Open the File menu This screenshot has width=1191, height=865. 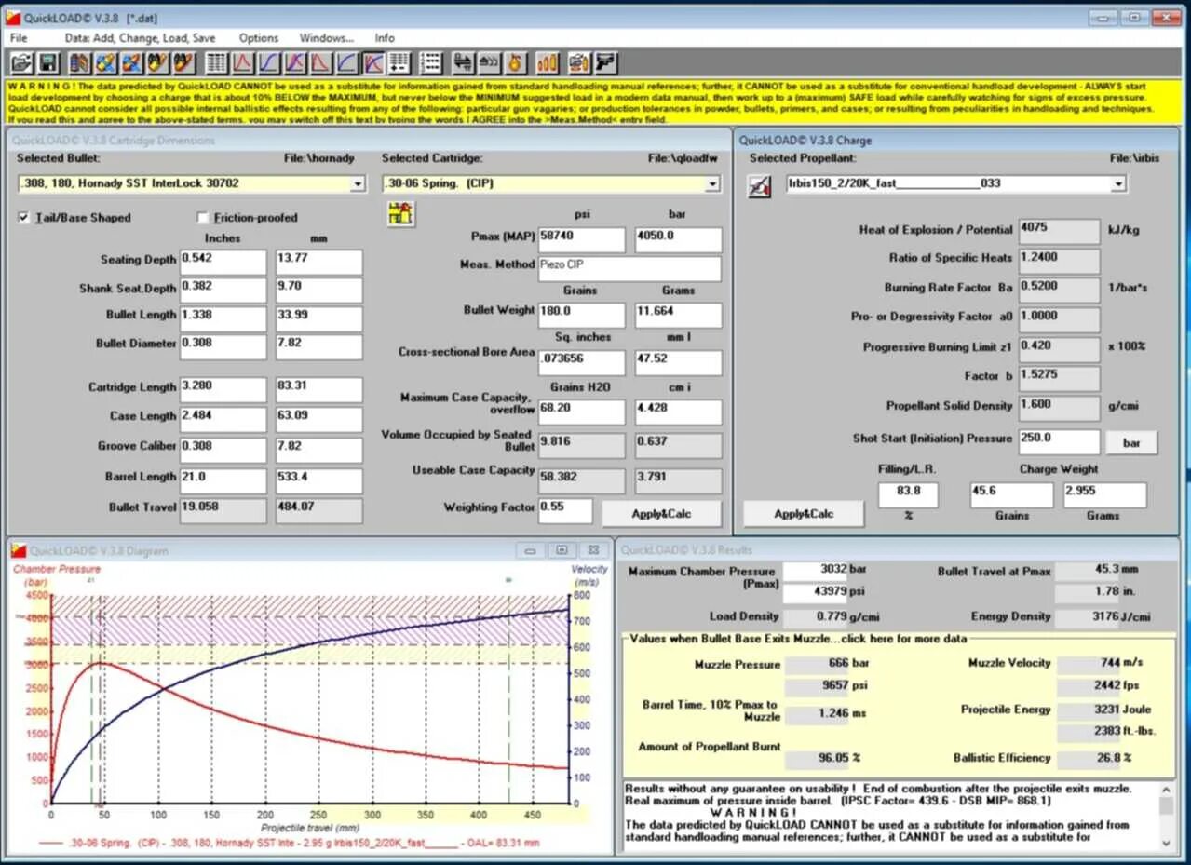point(19,38)
